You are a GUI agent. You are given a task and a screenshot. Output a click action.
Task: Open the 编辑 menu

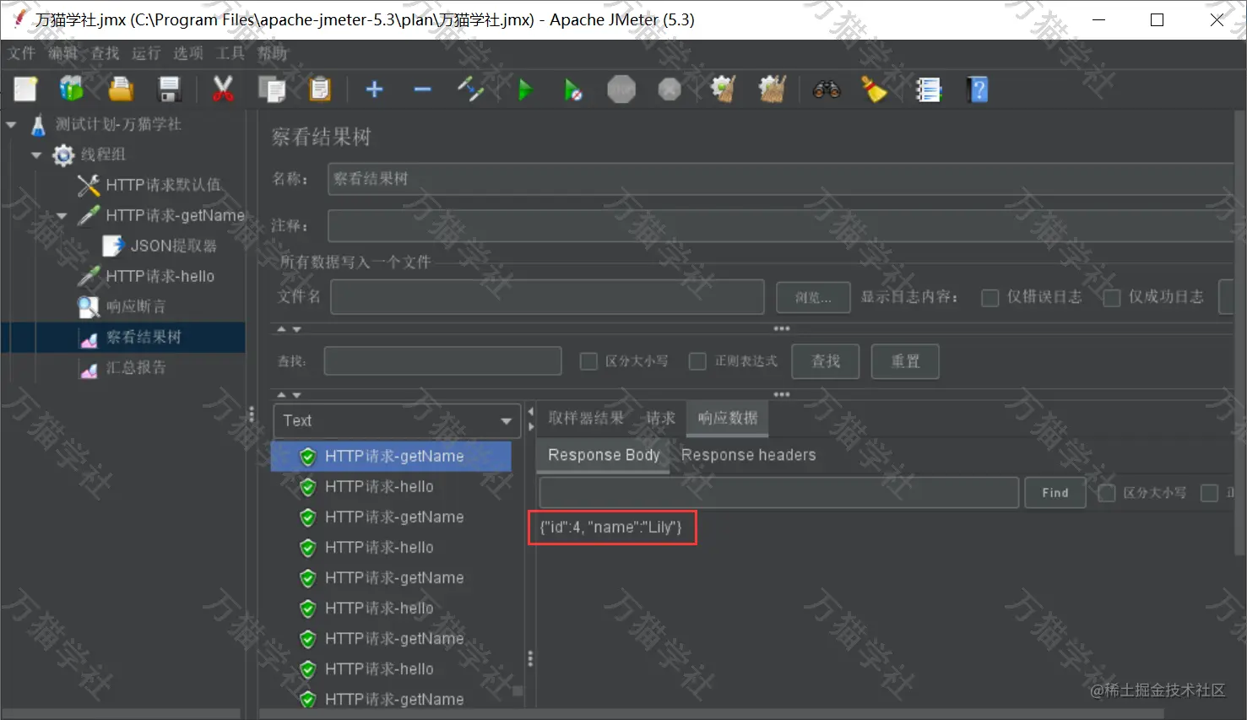click(63, 53)
